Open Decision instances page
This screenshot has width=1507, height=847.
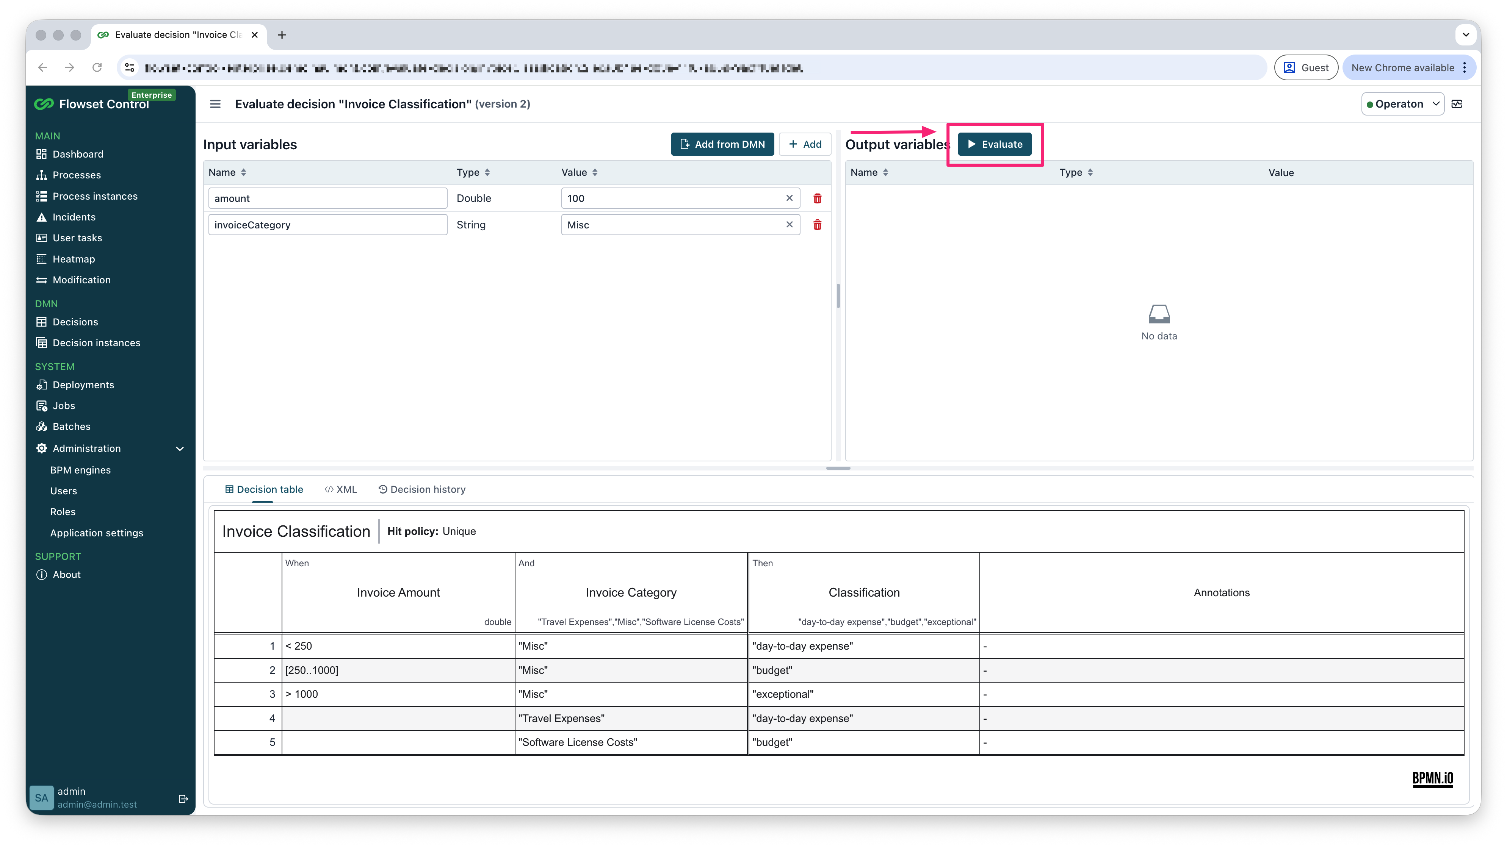[x=96, y=343]
